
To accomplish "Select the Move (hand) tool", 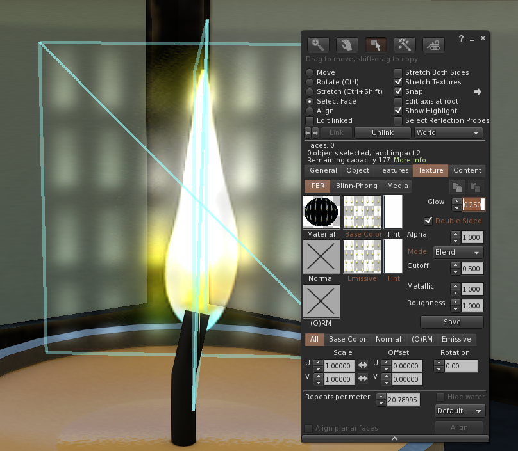I will (347, 45).
